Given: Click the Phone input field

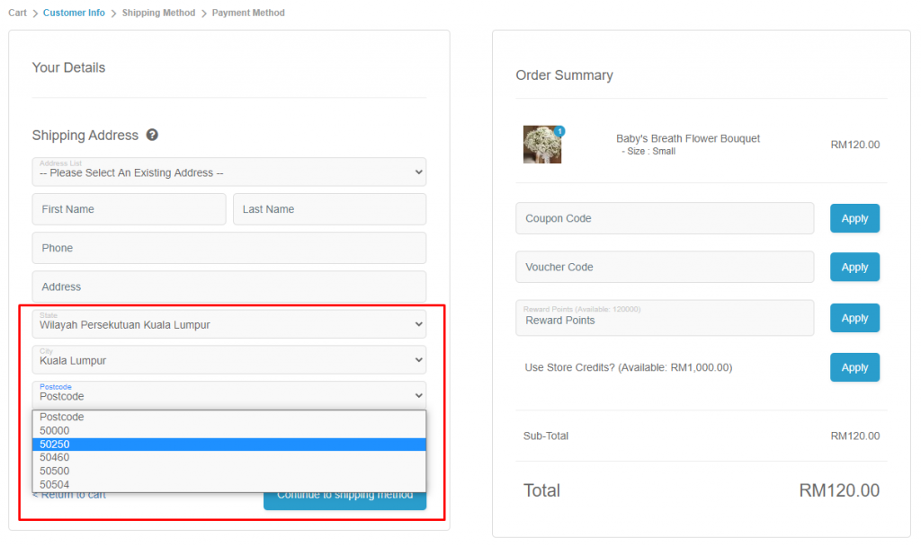Looking at the screenshot, I should (x=228, y=248).
